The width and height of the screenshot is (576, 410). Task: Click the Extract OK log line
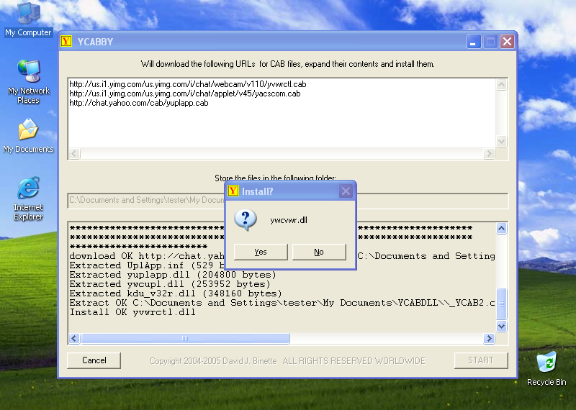tap(282, 303)
